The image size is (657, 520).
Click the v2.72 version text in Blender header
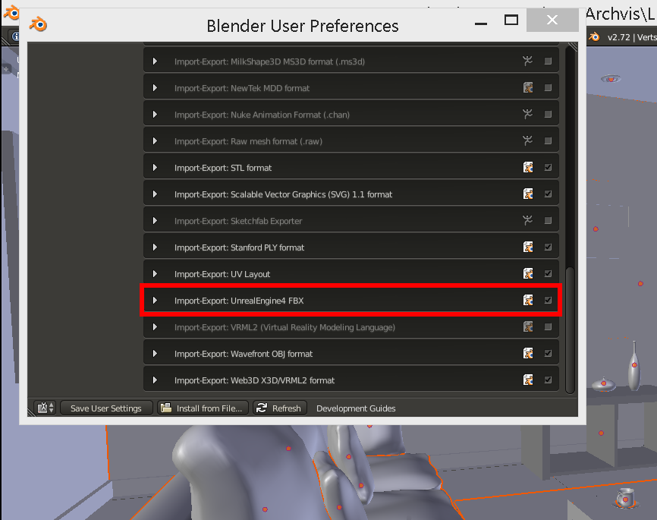point(618,37)
